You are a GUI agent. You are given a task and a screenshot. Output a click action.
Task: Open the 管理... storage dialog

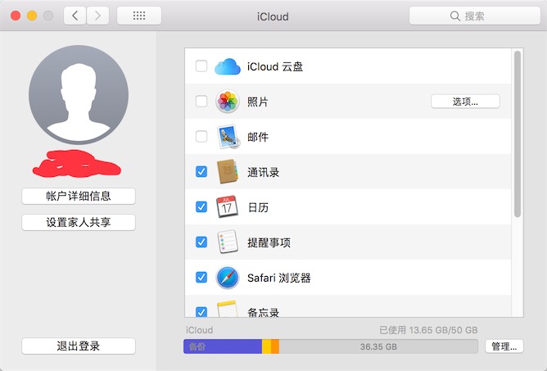coord(503,346)
